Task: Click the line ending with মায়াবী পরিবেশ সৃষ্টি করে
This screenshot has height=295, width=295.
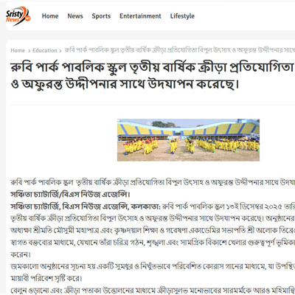Action: [46, 279]
